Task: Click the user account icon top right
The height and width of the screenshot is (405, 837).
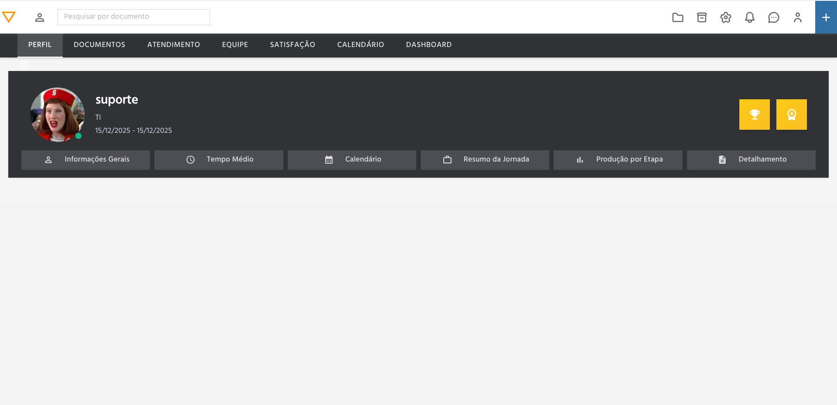Action: (798, 17)
